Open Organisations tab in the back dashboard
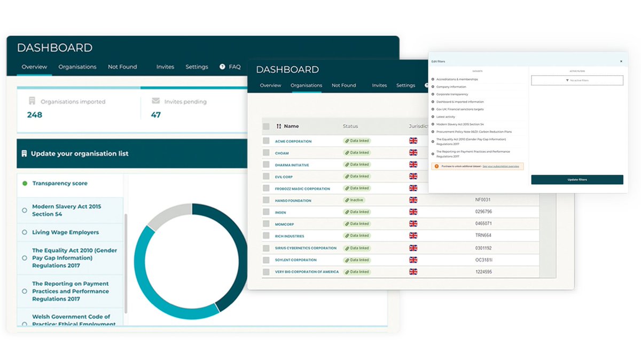Screen dimensions: 641x353 (x=77, y=67)
